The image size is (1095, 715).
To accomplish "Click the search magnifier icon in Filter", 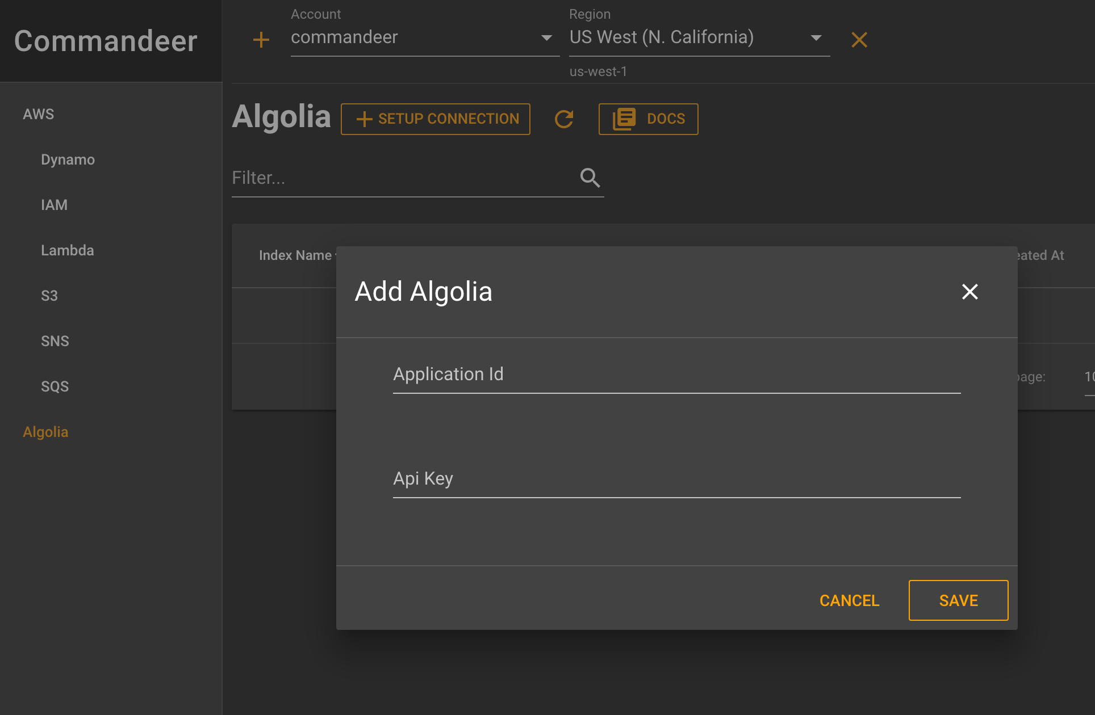I will [590, 178].
